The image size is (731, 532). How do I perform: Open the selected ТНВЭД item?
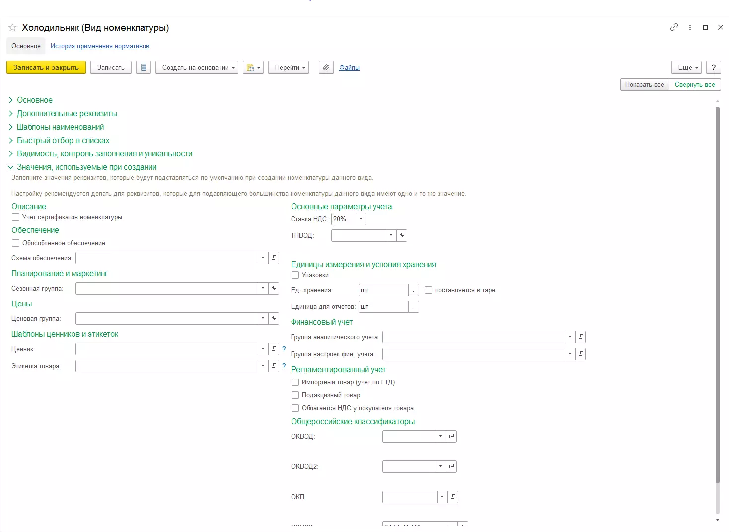tap(402, 235)
